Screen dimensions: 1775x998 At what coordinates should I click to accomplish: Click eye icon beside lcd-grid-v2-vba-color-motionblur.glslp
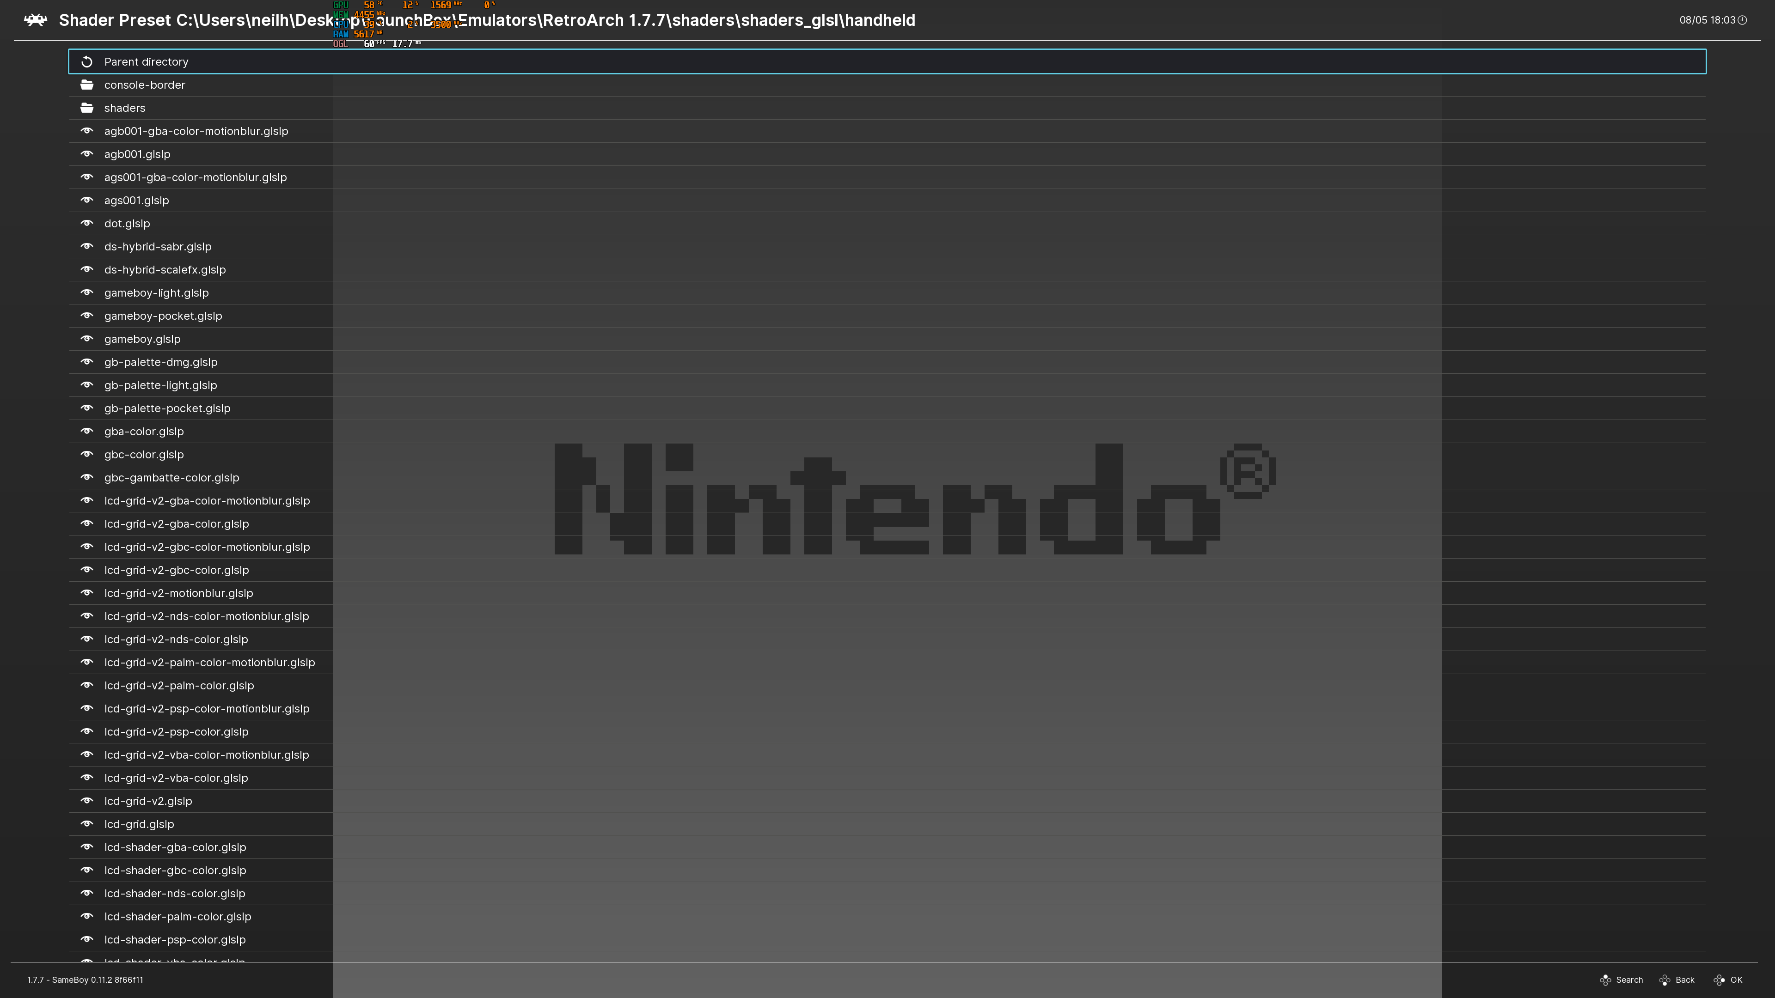[87, 754]
